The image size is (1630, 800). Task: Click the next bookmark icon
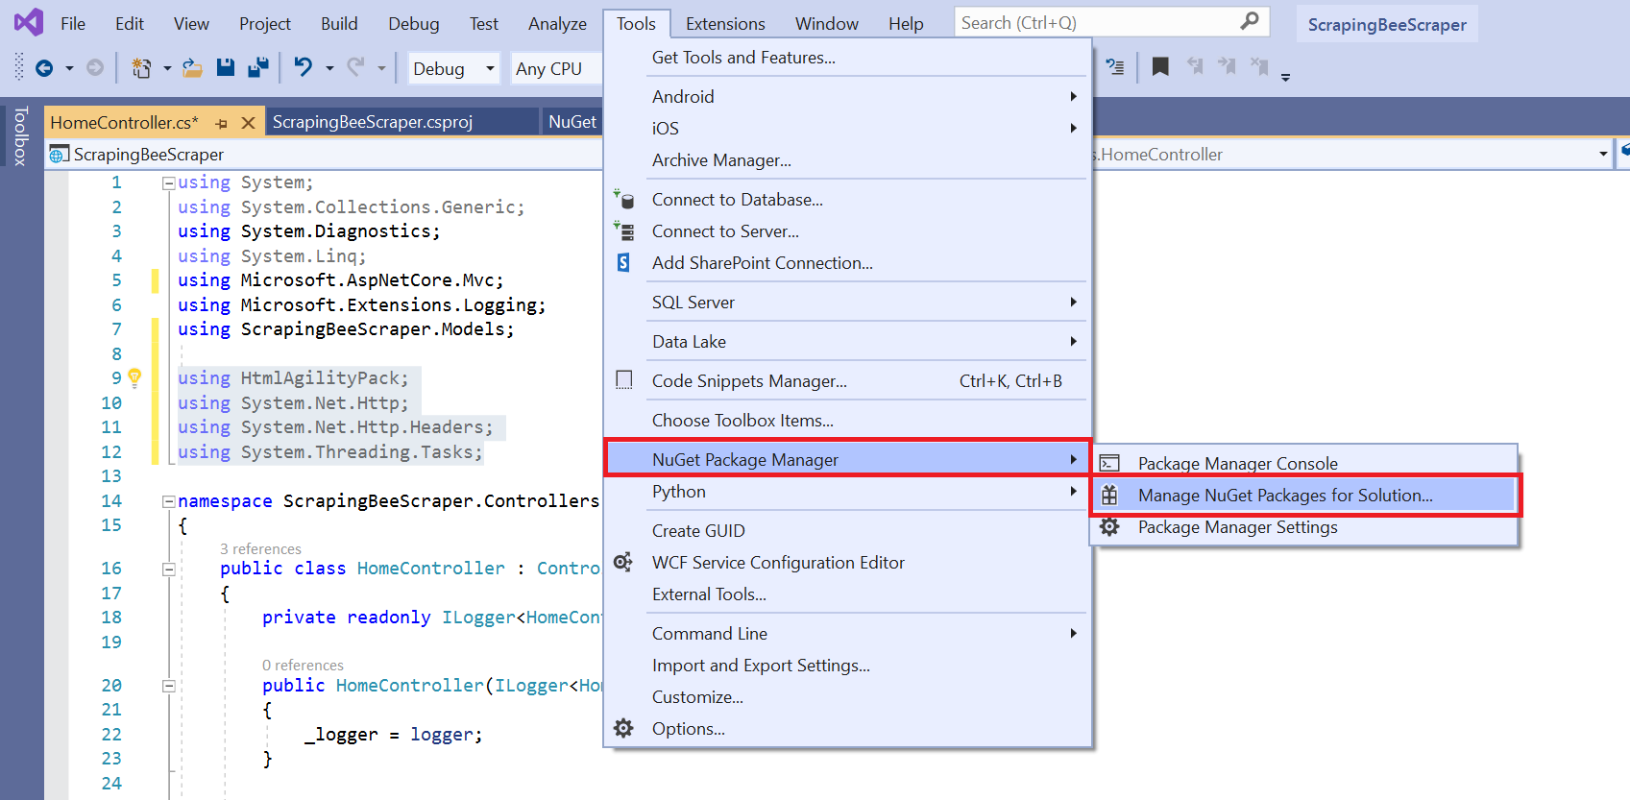[x=1227, y=66]
